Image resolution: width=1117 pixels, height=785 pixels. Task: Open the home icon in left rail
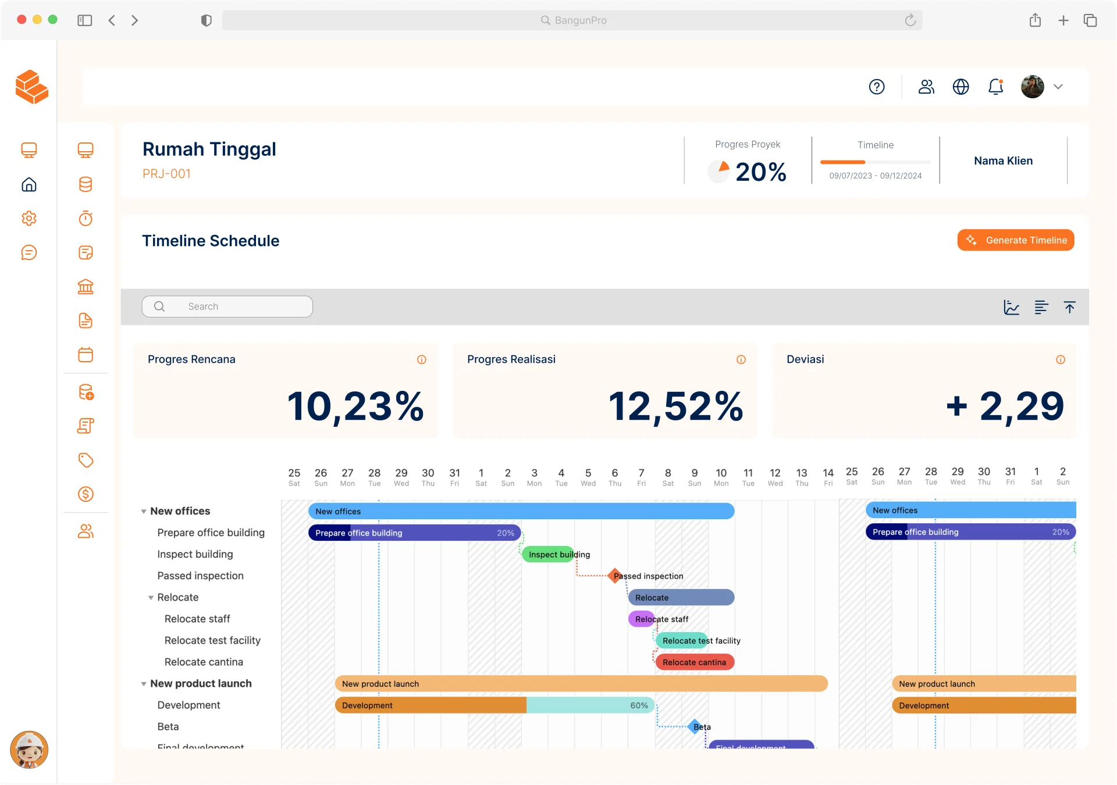pos(29,185)
